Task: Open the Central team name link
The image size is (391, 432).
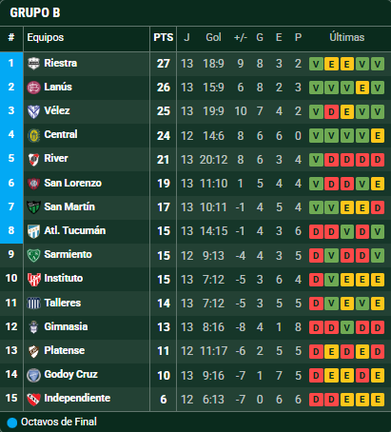Action: coord(61,134)
